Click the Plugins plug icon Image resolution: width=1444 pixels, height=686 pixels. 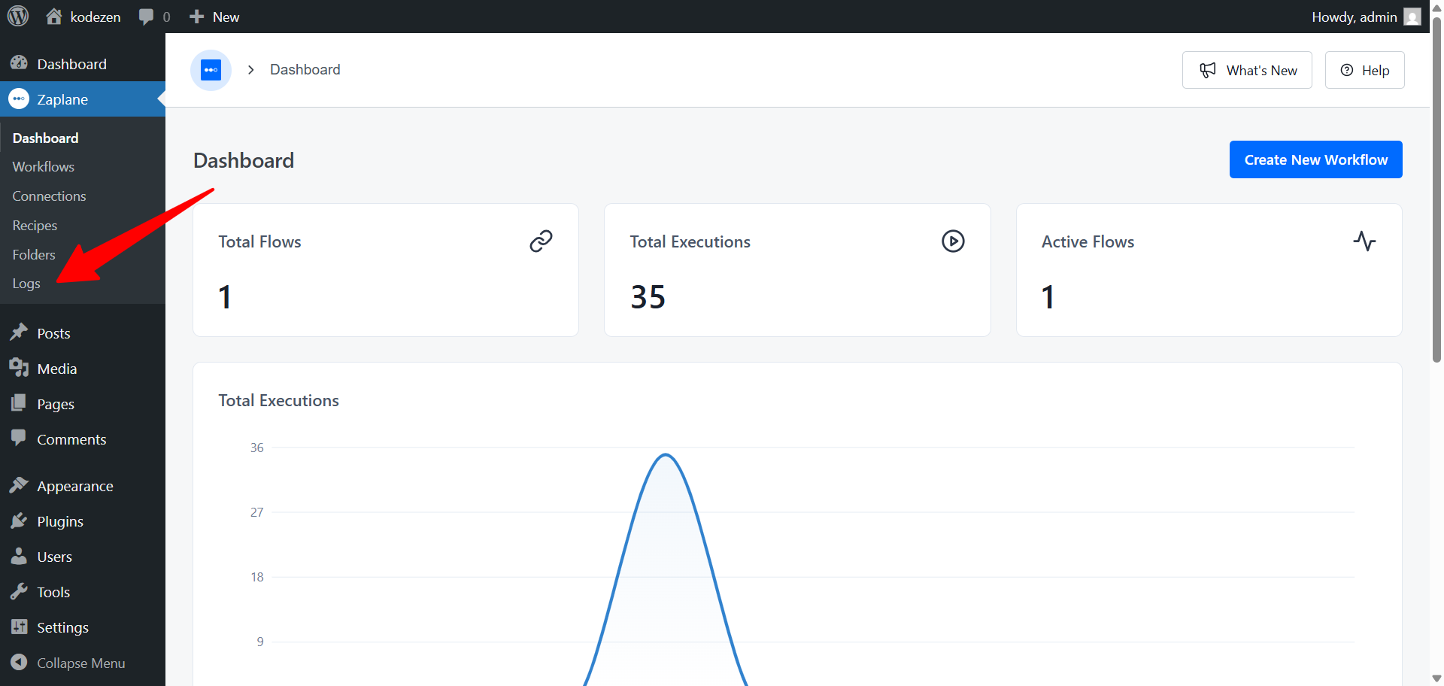pos(19,521)
